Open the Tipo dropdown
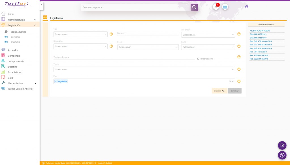The width and height of the screenshot is (290, 165). click(x=80, y=34)
